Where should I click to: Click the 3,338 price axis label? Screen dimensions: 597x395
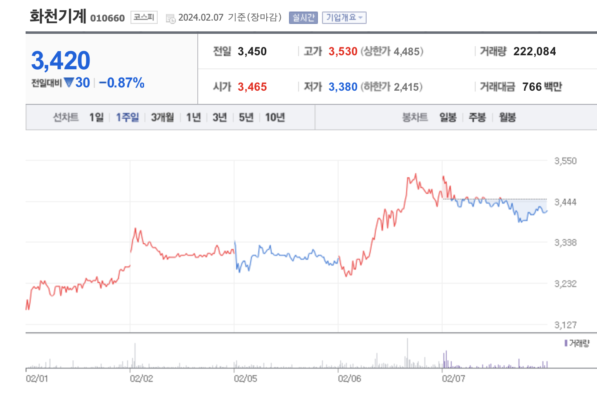point(565,242)
